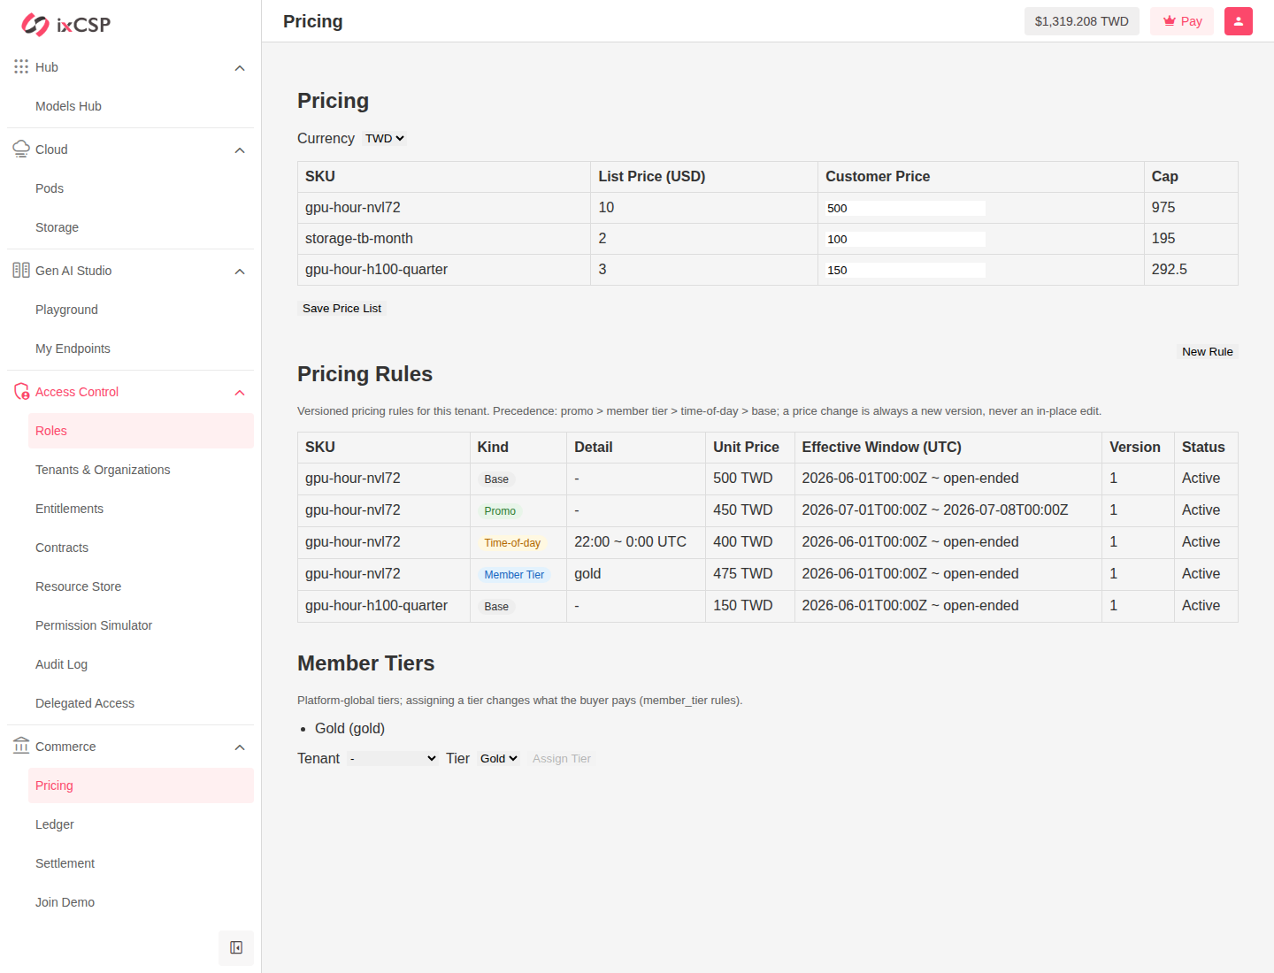Click the 450 TWD unit price cell
1274x973 pixels.
click(749, 511)
